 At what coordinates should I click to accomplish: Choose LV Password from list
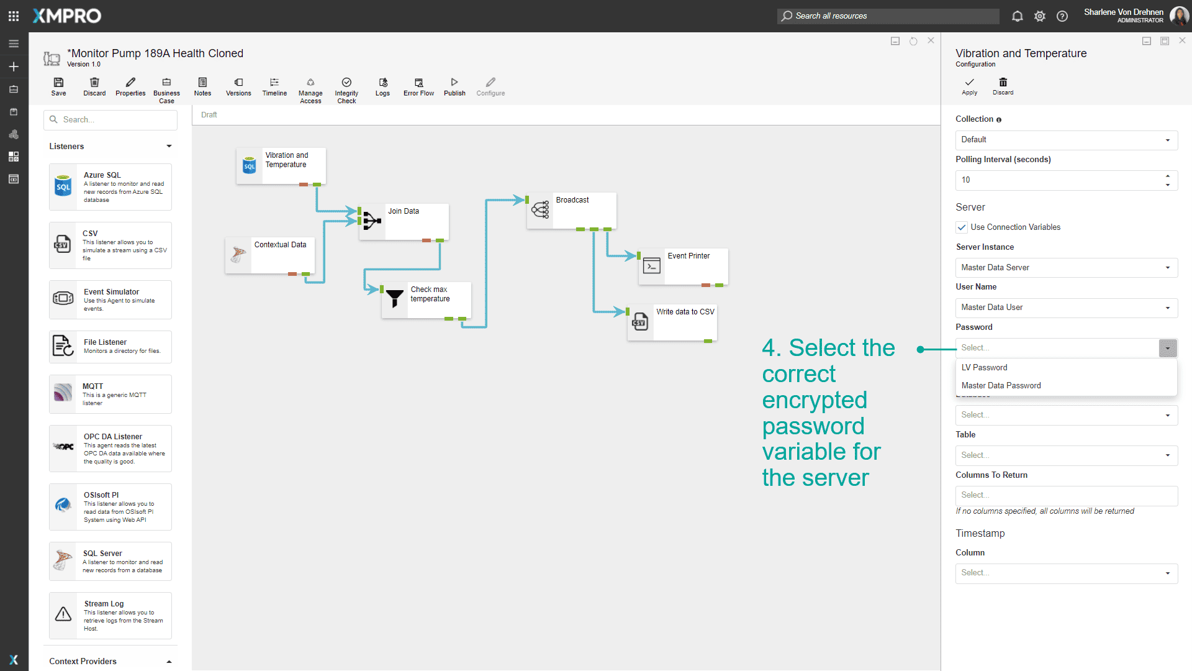984,368
